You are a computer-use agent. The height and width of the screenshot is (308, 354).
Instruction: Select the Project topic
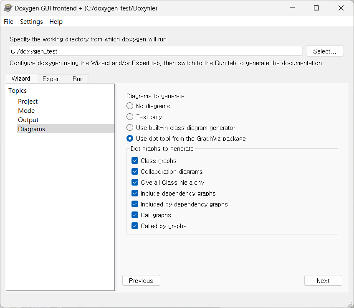[x=28, y=102]
